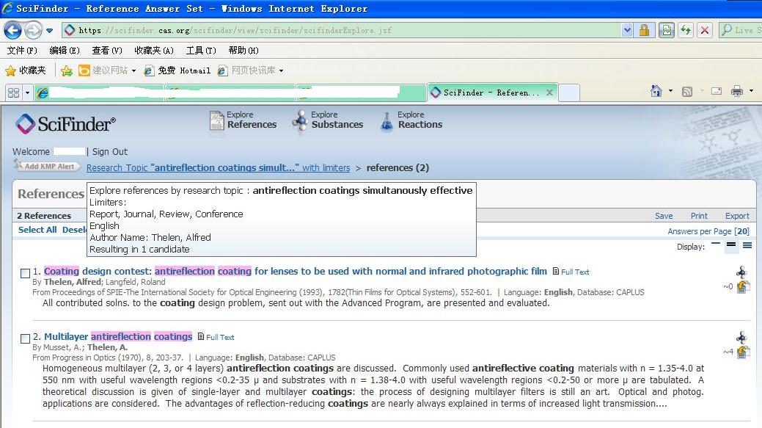The width and height of the screenshot is (762, 428).
Task: Open the recent pages dropdown arrow
Action: (x=50, y=31)
